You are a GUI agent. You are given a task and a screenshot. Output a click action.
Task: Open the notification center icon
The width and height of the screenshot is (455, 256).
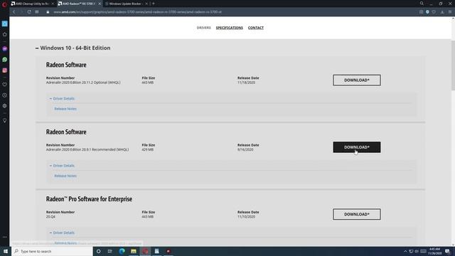447,251
